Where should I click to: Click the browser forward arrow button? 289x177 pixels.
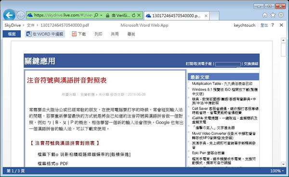(20, 15)
